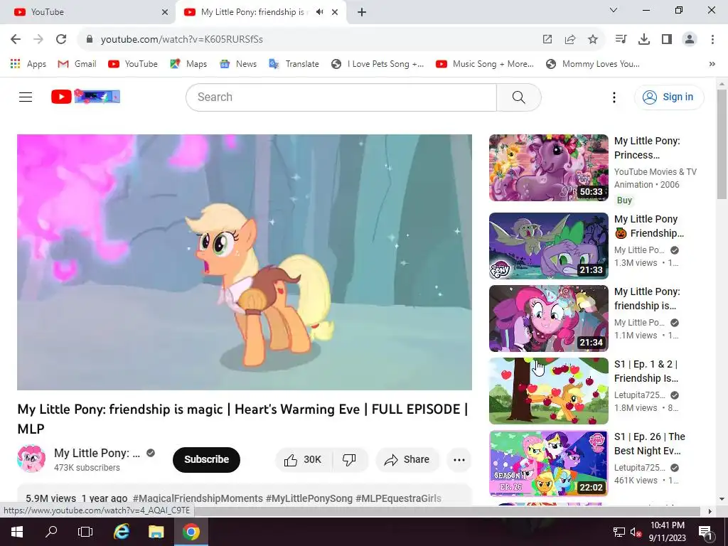Open Windows taskbar search
Viewport: 728px width, 546px height.
point(51,532)
